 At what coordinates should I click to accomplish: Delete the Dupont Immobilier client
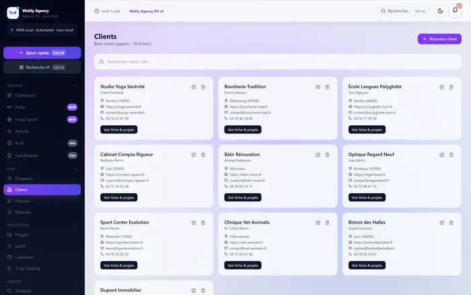coord(203,290)
